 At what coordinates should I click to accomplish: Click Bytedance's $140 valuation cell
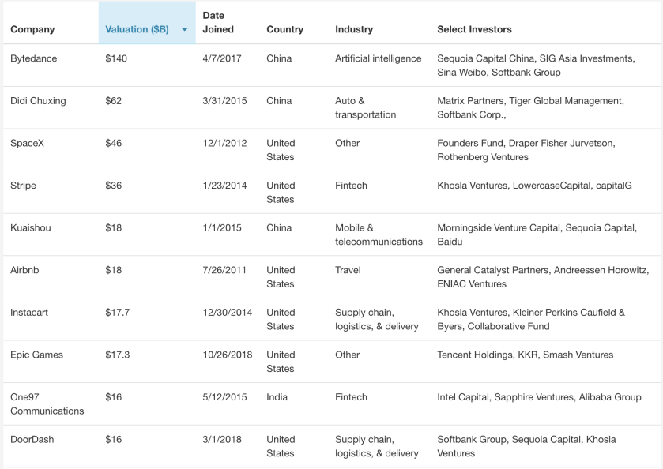pyautogui.click(x=116, y=58)
